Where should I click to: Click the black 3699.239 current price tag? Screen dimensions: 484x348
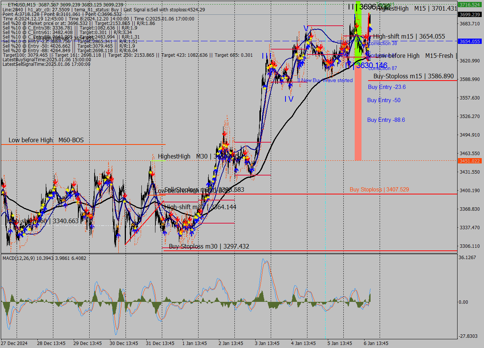pyautogui.click(x=469, y=14)
